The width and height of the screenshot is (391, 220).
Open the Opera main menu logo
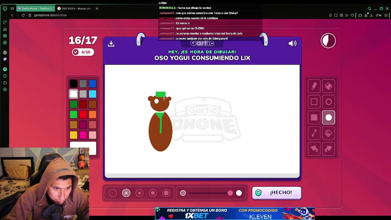coord(5,8)
